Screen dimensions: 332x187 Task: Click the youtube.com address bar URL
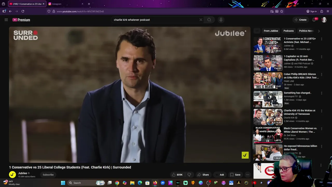click(x=80, y=11)
